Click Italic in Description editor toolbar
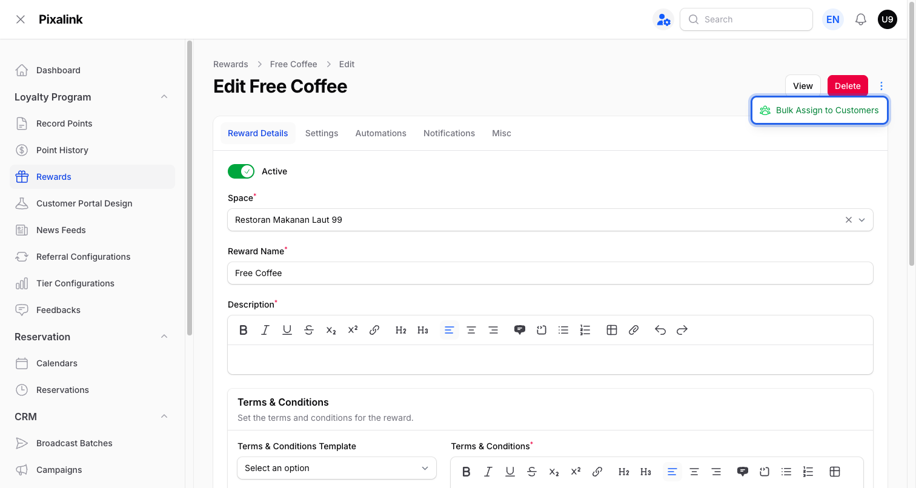Screen dimensions: 916x488 [265, 330]
